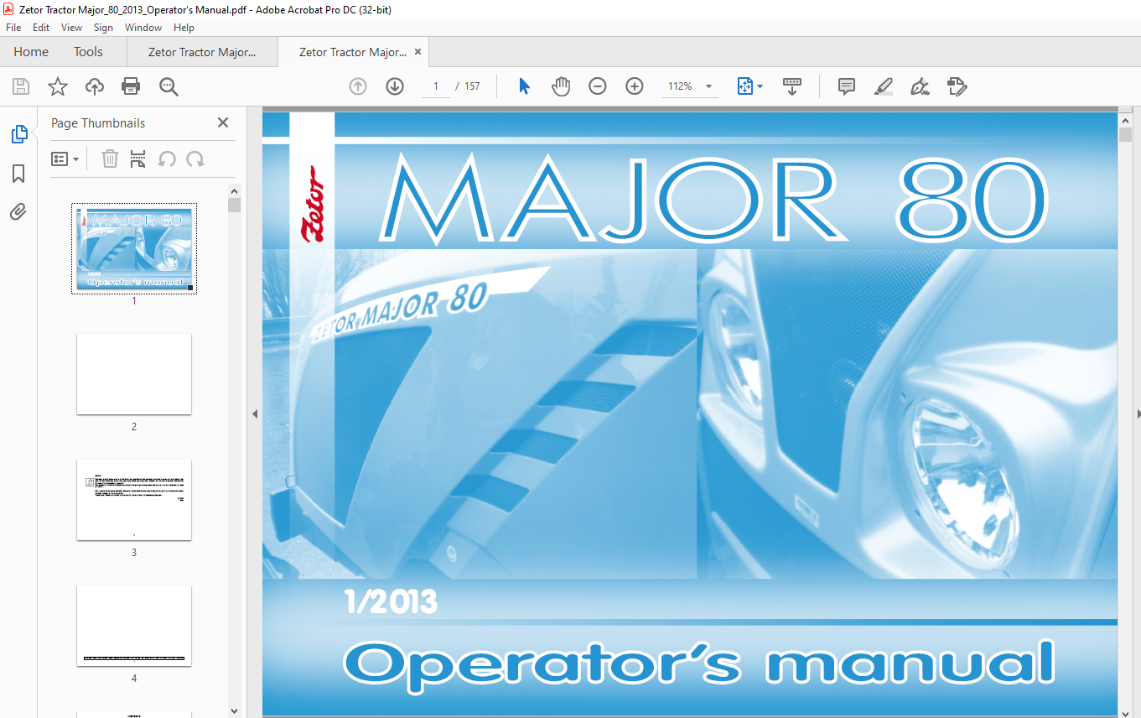Open the Find text search icon
The image size is (1141, 718).
pos(169,86)
